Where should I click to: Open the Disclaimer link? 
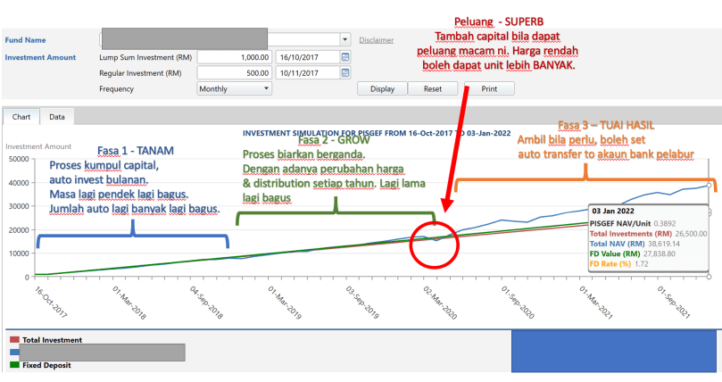coord(376,40)
